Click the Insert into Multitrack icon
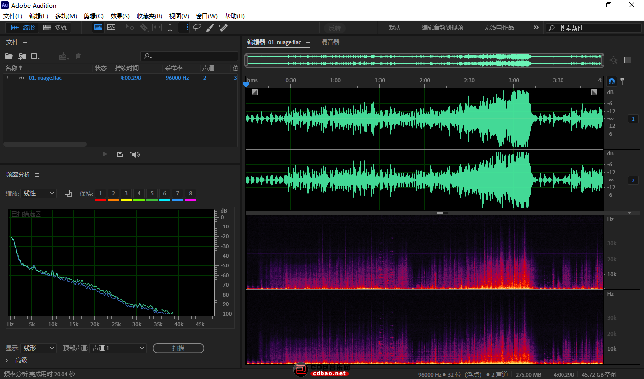Screen dimensions: 644x379 pyautogui.click(x=63, y=57)
